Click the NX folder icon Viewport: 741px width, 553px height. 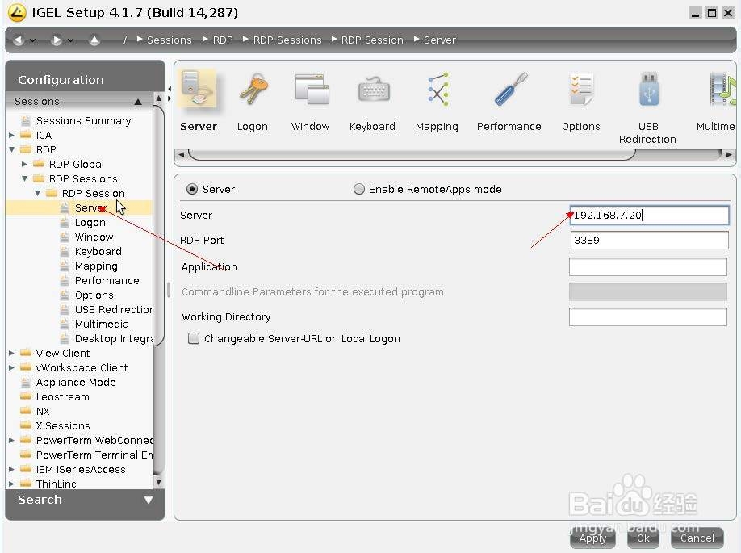pos(26,411)
